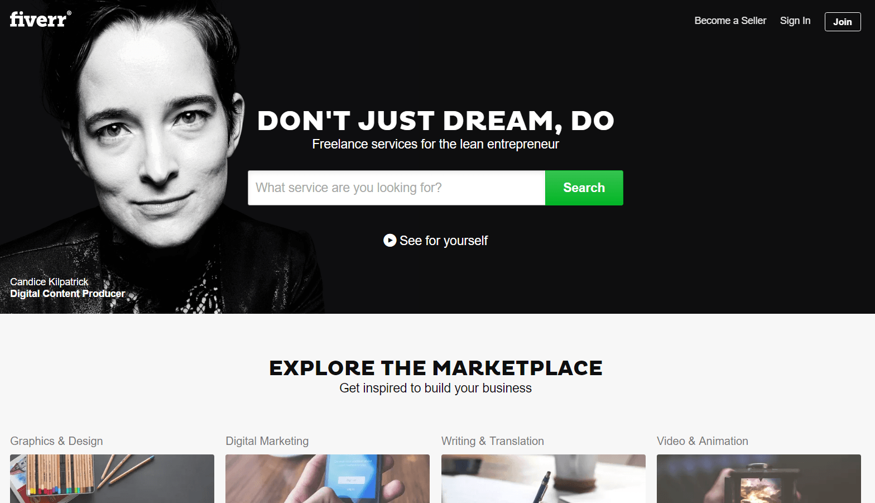Click the Digital Content Producer caption
The height and width of the screenshot is (503, 875).
tap(68, 294)
